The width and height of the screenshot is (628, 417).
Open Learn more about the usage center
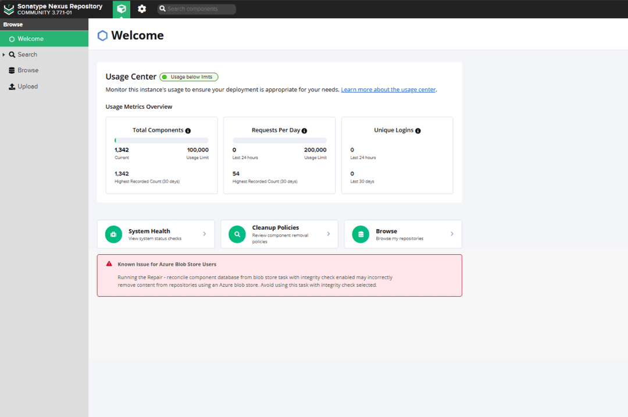(388, 90)
